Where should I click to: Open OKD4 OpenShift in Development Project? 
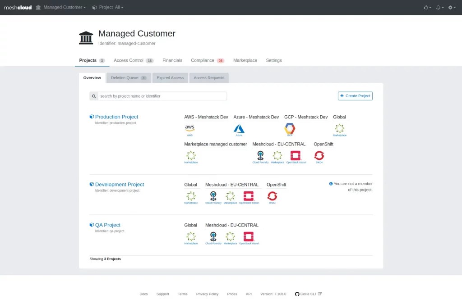pyautogui.click(x=272, y=198)
